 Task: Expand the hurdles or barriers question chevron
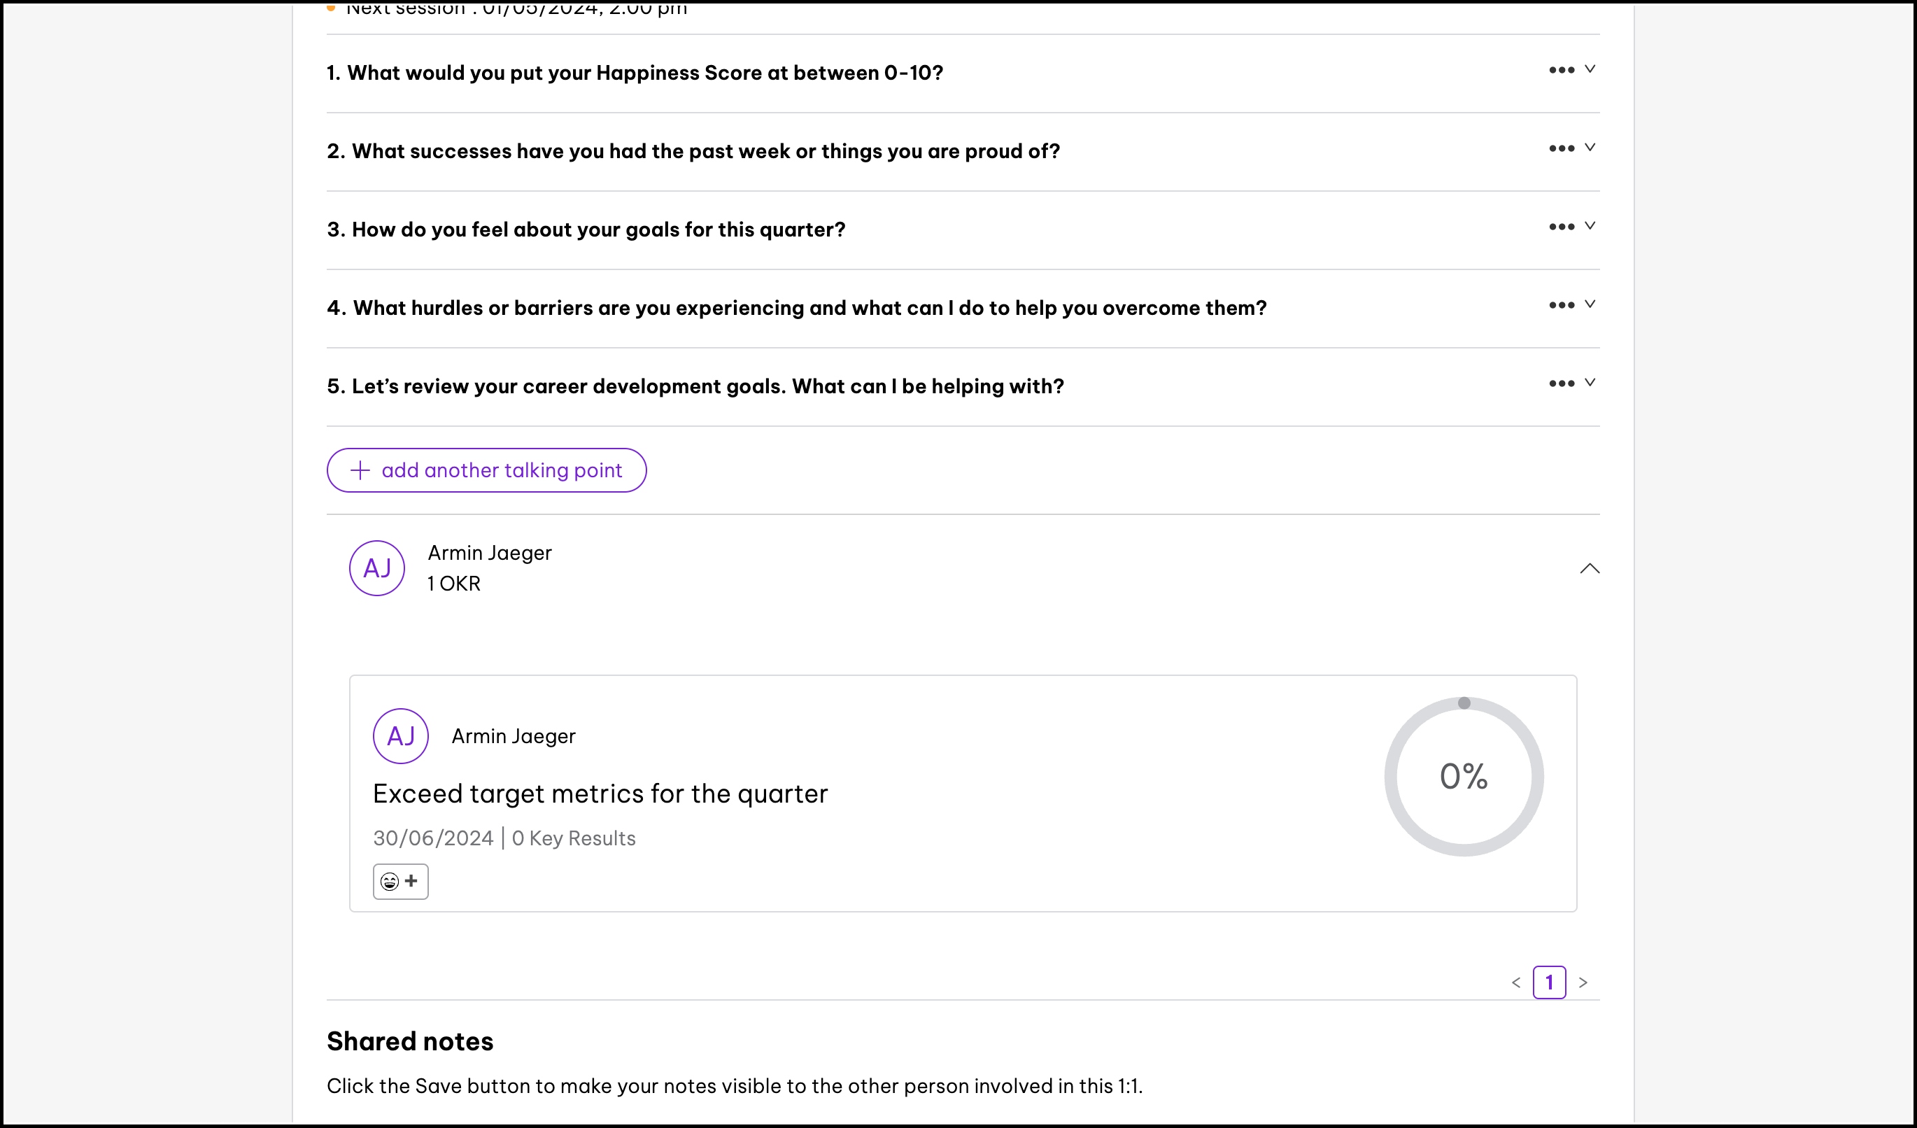pyautogui.click(x=1590, y=304)
